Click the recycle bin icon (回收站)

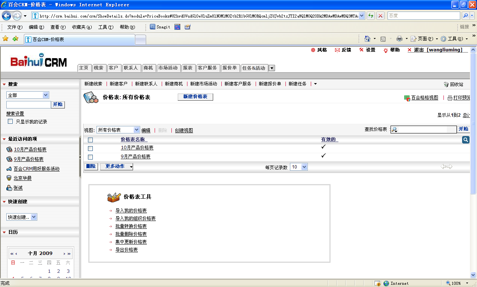[x=446, y=85]
